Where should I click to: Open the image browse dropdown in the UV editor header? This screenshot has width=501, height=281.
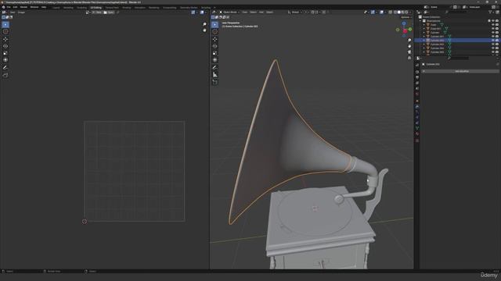[88, 12]
